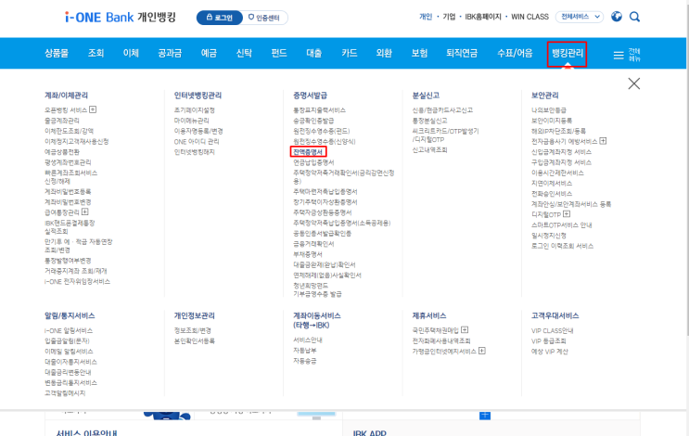Open the 대출 menu
Image resolution: width=689 pixels, height=436 pixels.
[313, 53]
